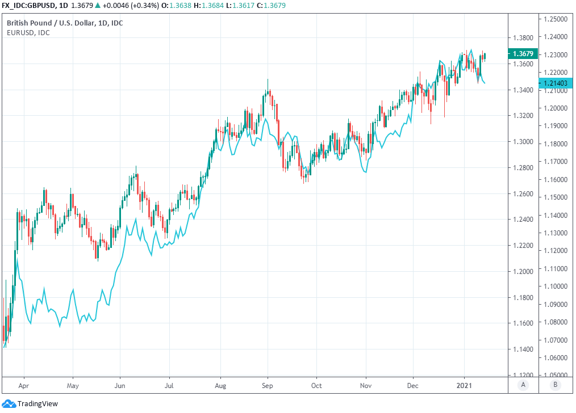Select the 'EURUSD, IDC' comparison legend
Viewport: 576px width, 413px height.
point(28,33)
